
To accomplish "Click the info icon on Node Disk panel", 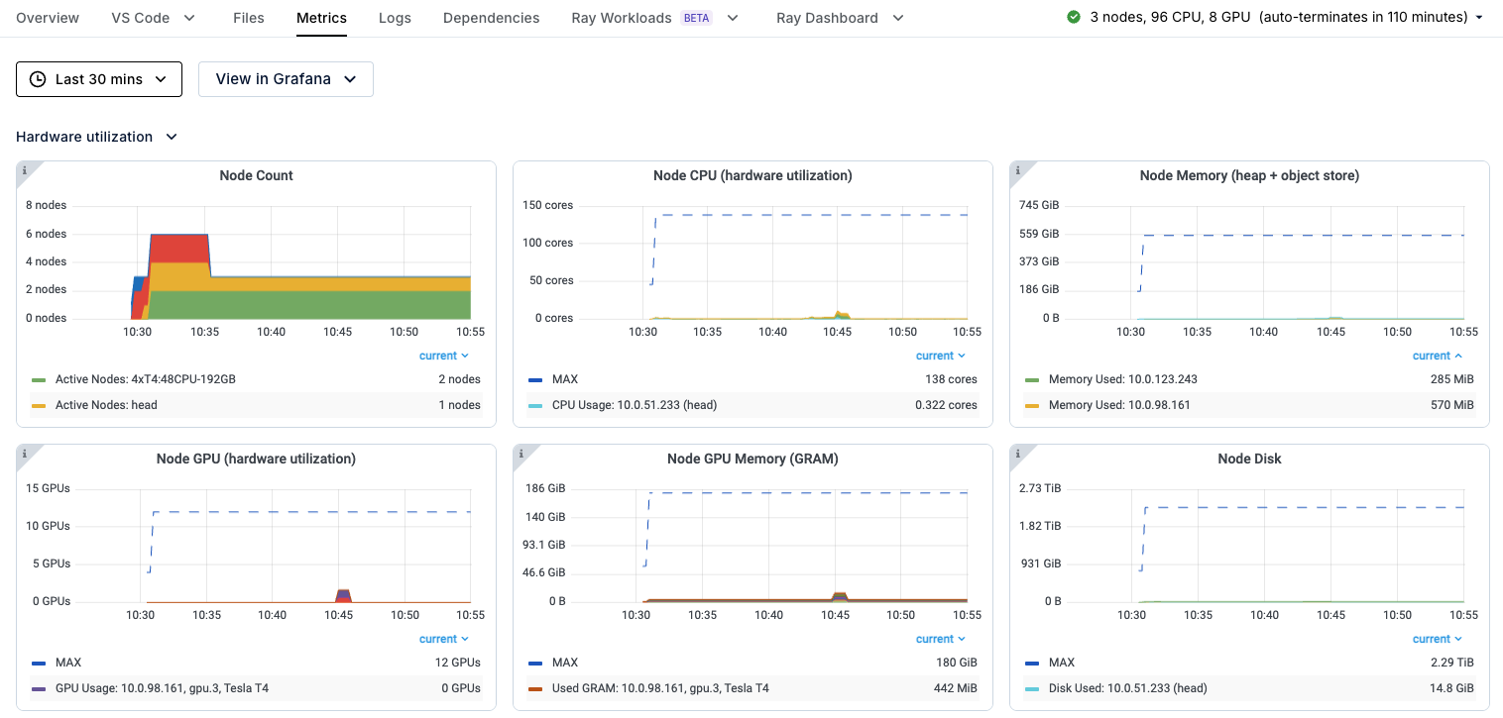I will pyautogui.click(x=1017, y=453).
